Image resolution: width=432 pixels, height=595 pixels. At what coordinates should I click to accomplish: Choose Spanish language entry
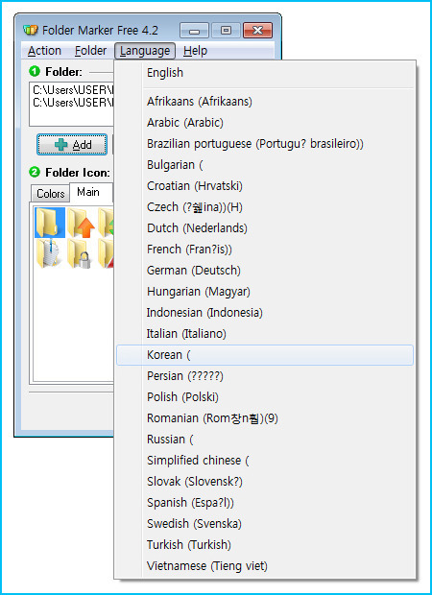click(265, 503)
